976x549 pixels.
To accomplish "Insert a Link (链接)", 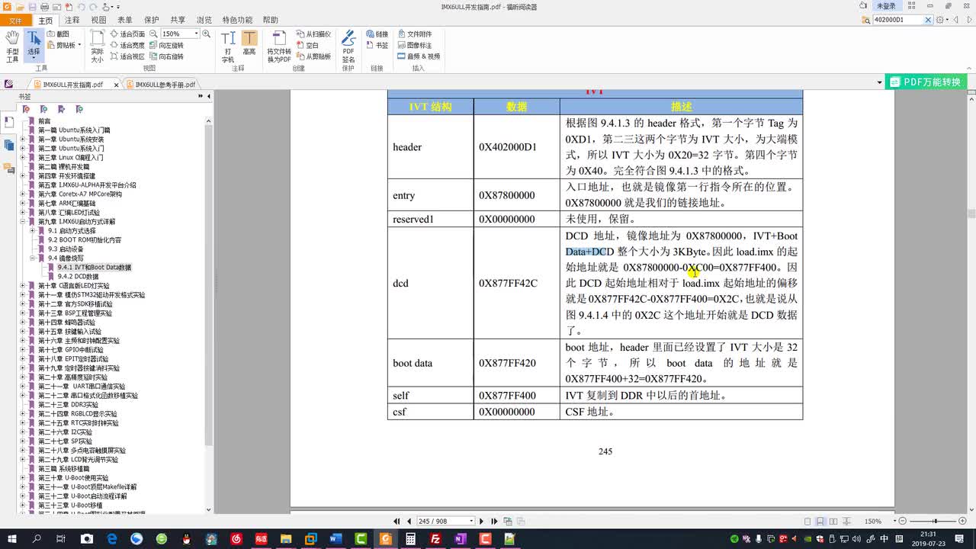I will (x=377, y=34).
